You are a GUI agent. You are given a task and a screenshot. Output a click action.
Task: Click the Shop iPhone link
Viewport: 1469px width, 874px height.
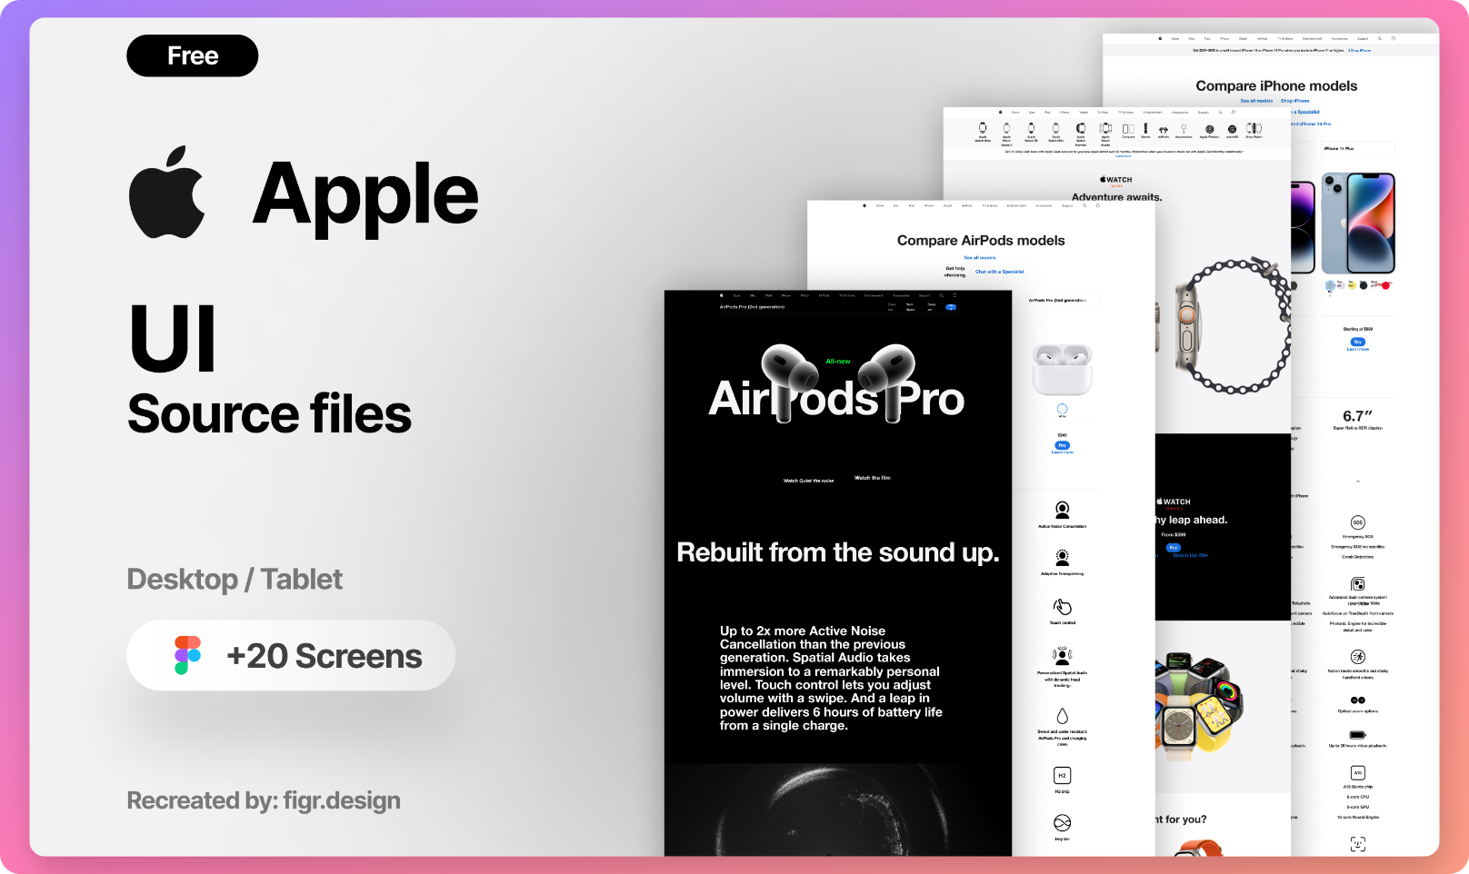click(1294, 101)
